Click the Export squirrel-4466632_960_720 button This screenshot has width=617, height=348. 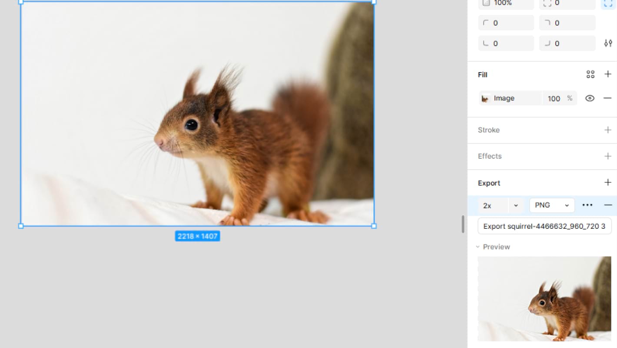(544, 226)
